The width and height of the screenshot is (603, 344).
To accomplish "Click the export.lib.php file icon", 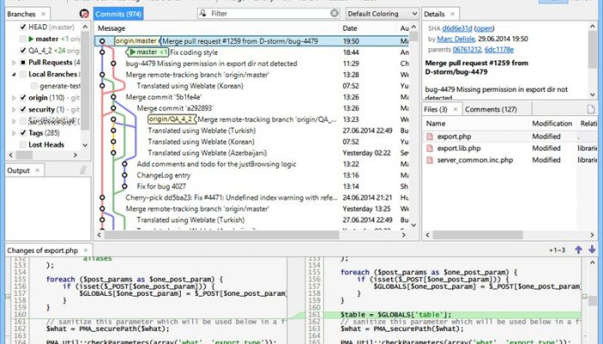I will [430, 148].
